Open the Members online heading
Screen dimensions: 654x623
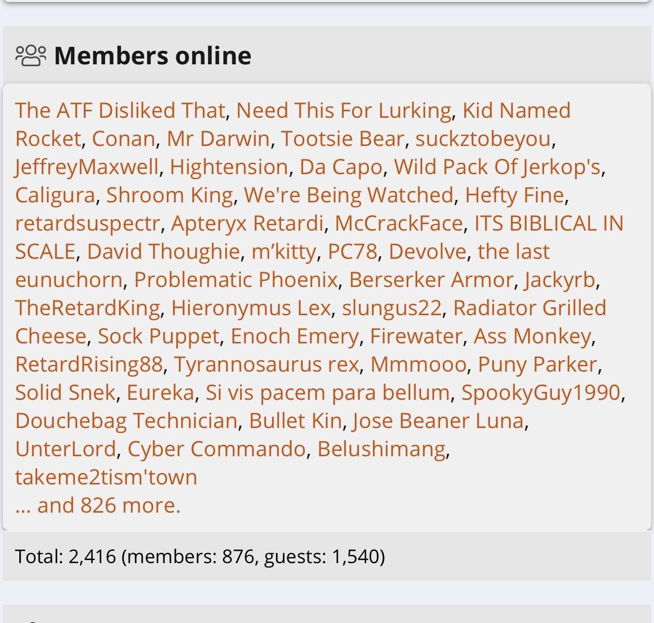click(153, 55)
